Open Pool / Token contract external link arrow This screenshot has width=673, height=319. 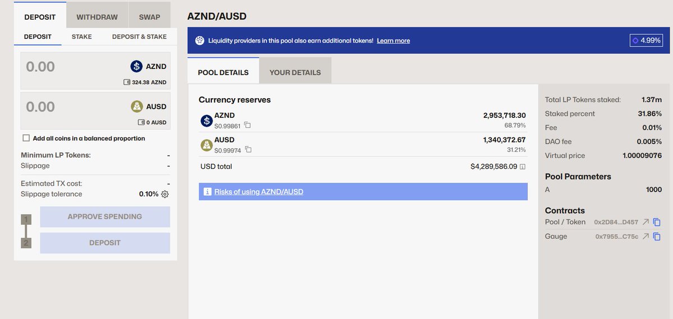(x=646, y=222)
